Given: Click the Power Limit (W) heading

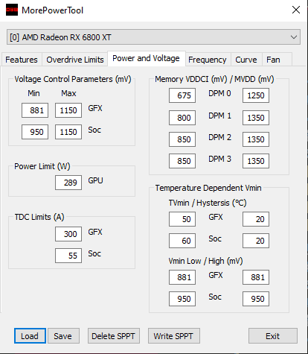Looking at the screenshot, I should point(42,166).
